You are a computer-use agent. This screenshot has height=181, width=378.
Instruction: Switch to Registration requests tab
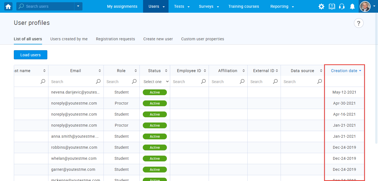click(115, 39)
